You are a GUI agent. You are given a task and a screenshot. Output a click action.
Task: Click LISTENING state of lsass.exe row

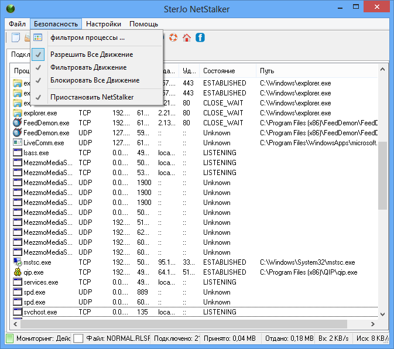click(x=220, y=152)
